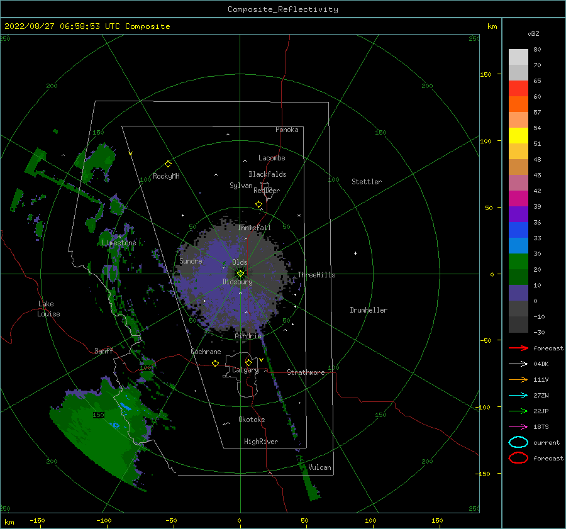Viewport: 566px width, 529px height.
Task: Click the yellow 54 dBZ color swatch
Action: pyautogui.click(x=518, y=135)
